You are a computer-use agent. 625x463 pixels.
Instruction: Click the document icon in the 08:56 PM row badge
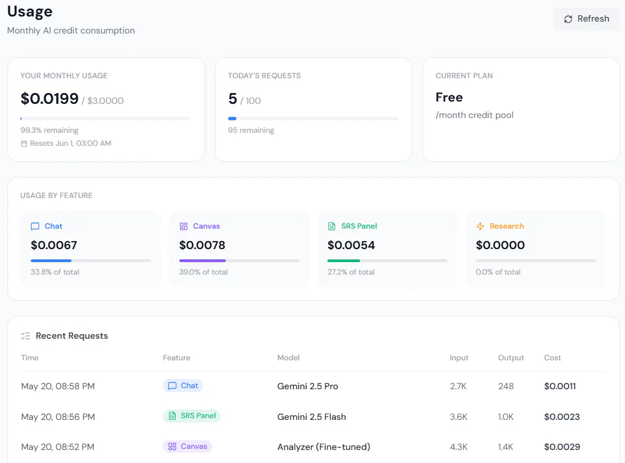click(172, 416)
